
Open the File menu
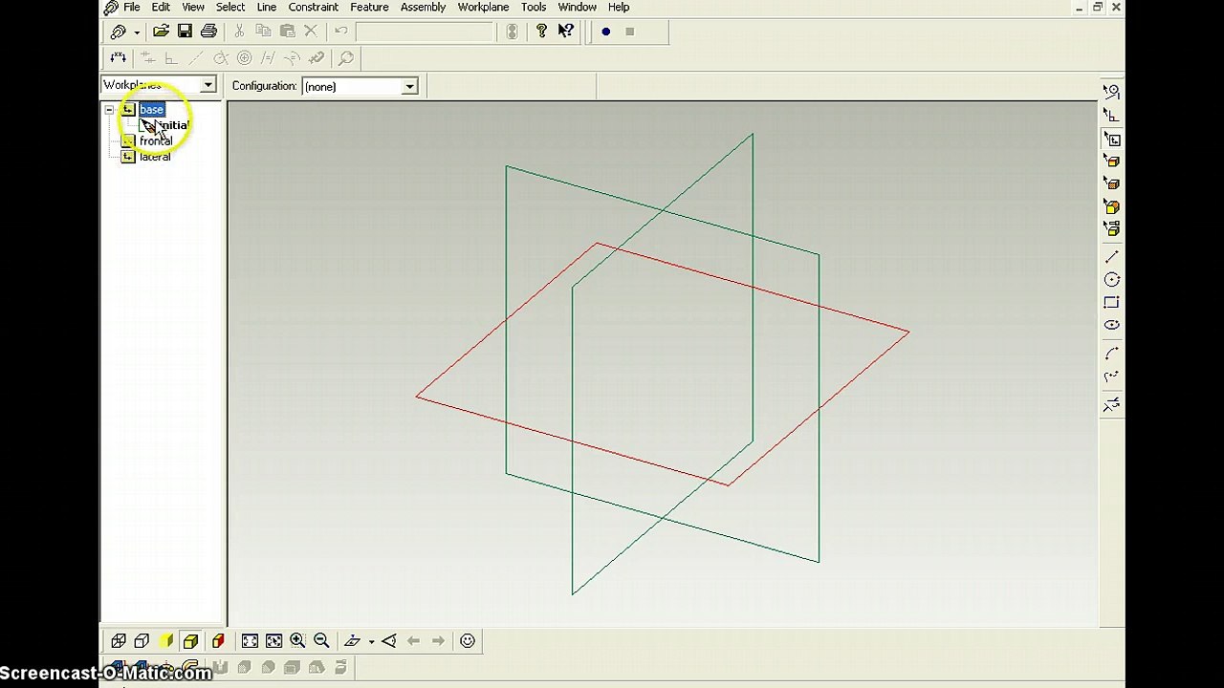click(x=131, y=7)
